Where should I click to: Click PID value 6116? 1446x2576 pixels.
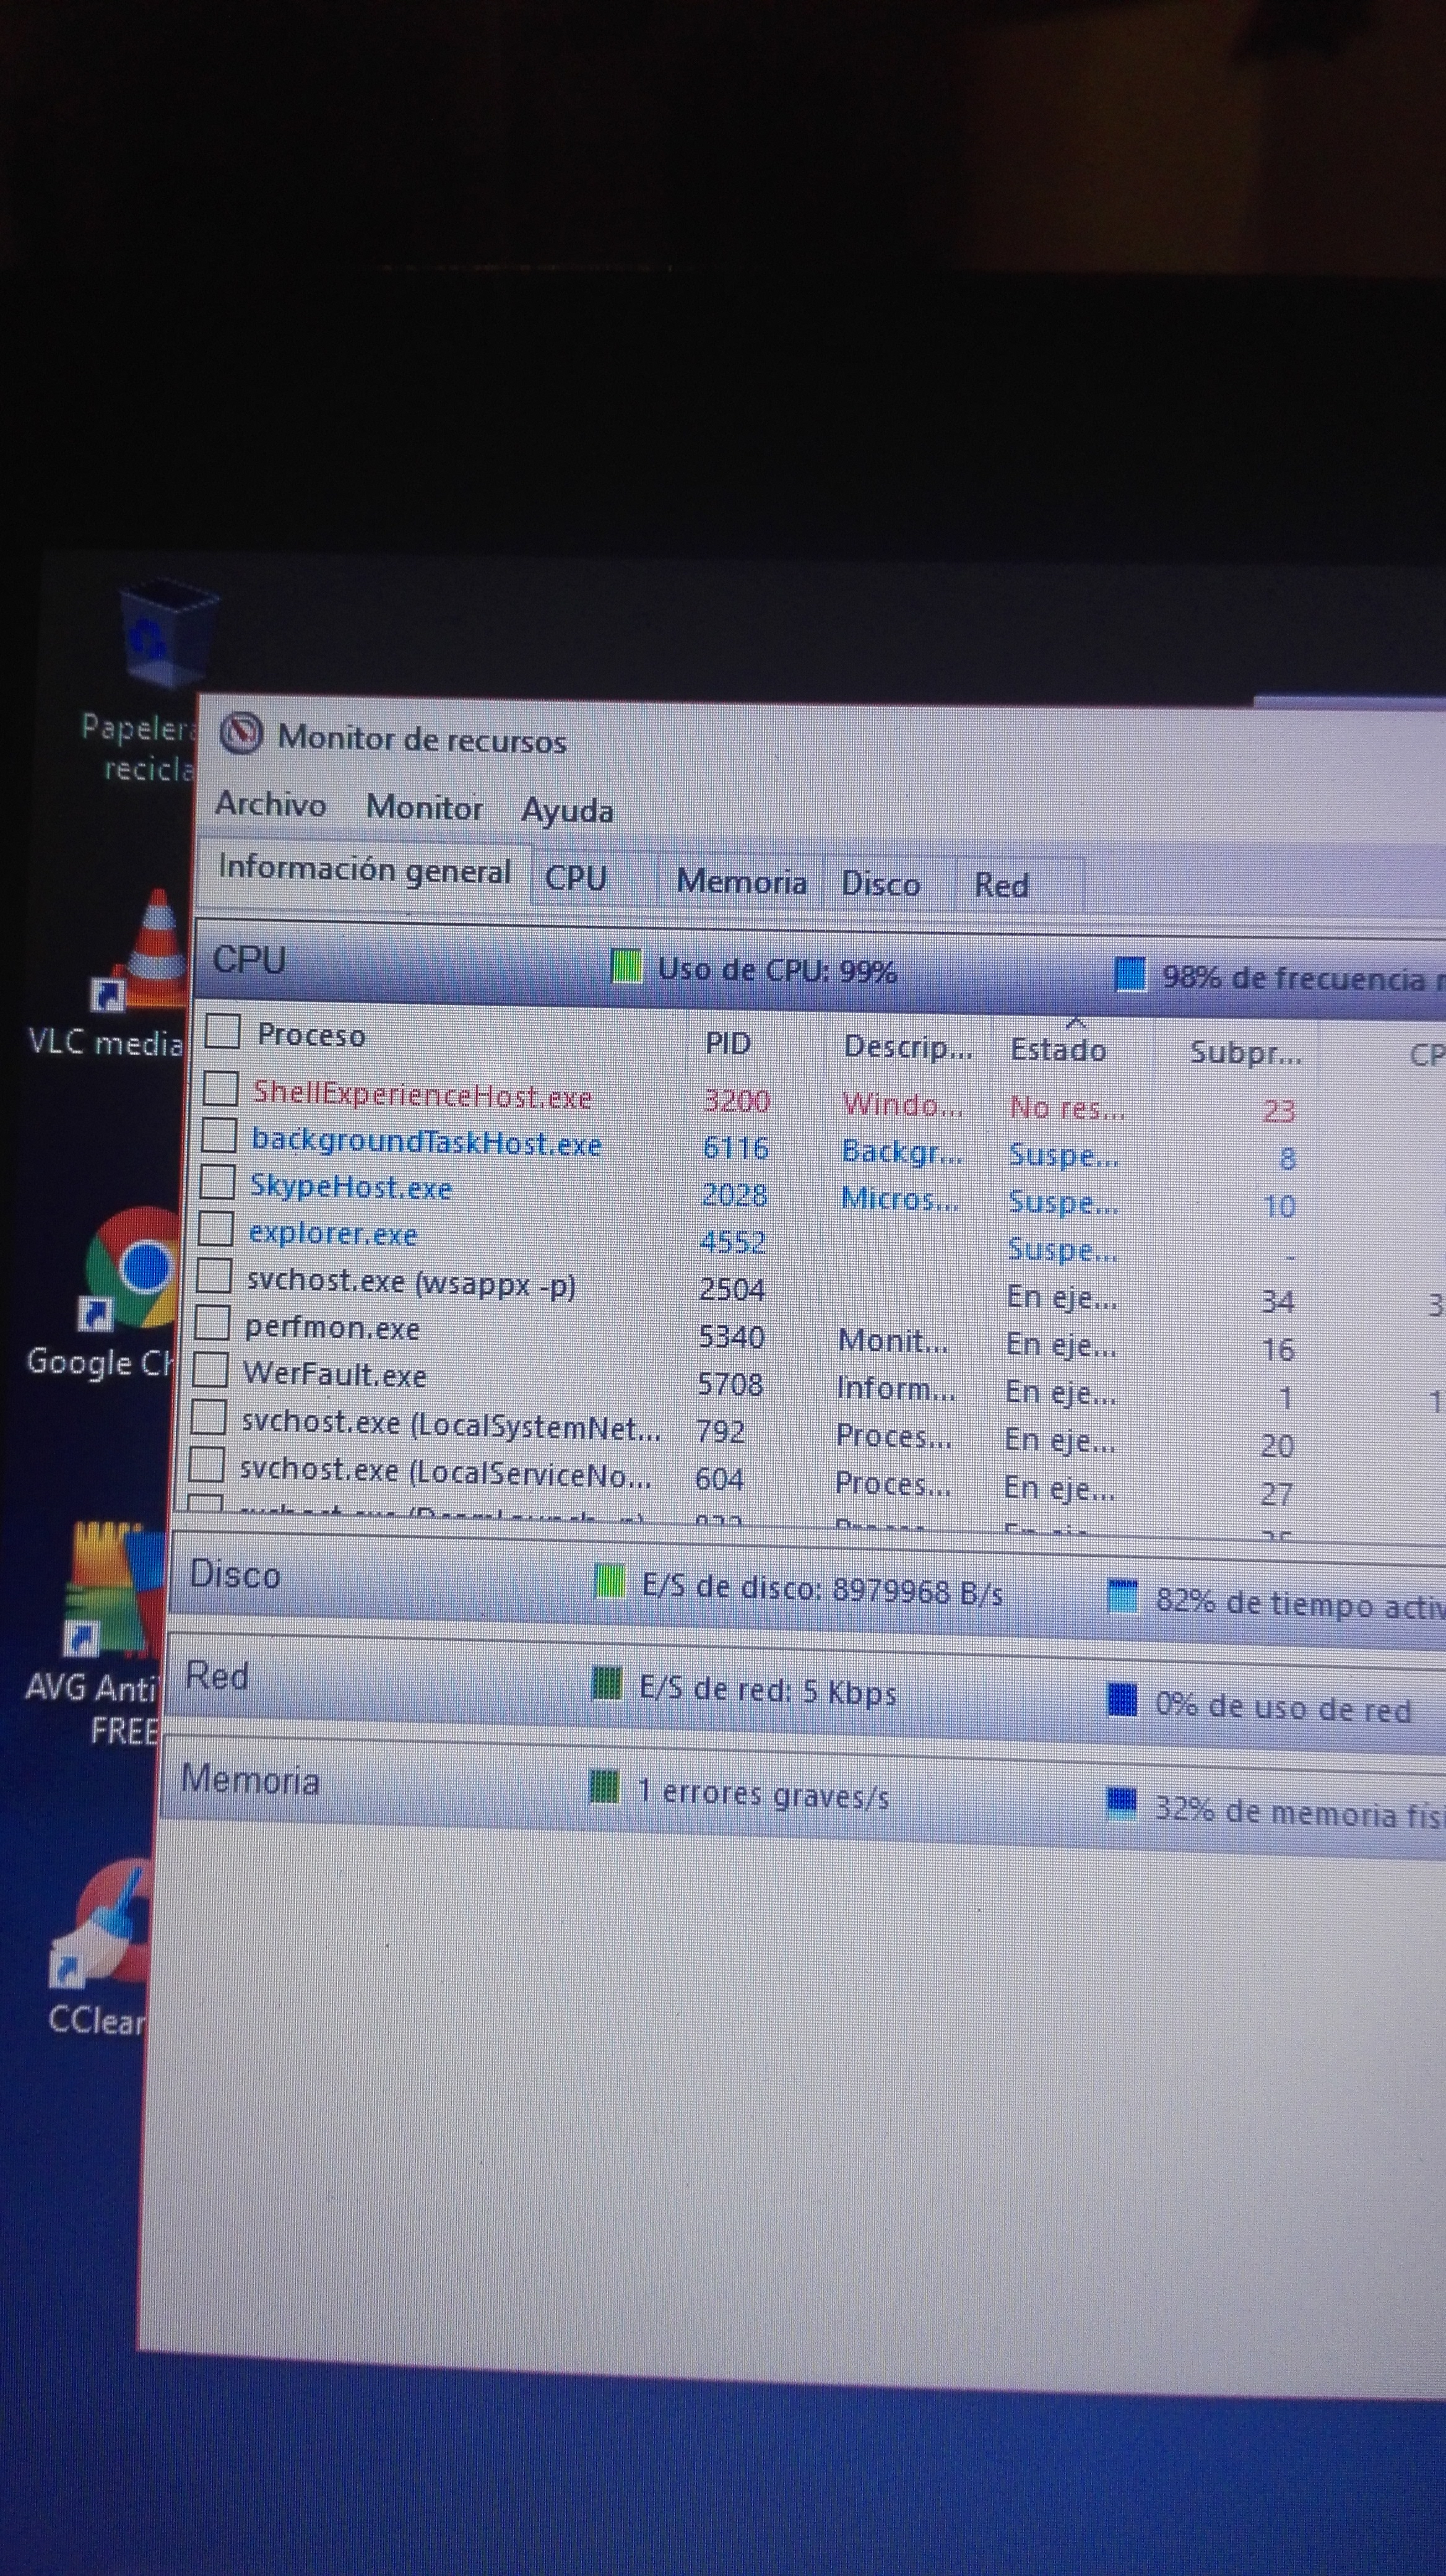[x=735, y=1147]
